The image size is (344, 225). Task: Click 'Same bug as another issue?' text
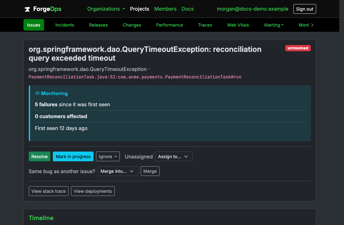pyautogui.click(x=62, y=171)
